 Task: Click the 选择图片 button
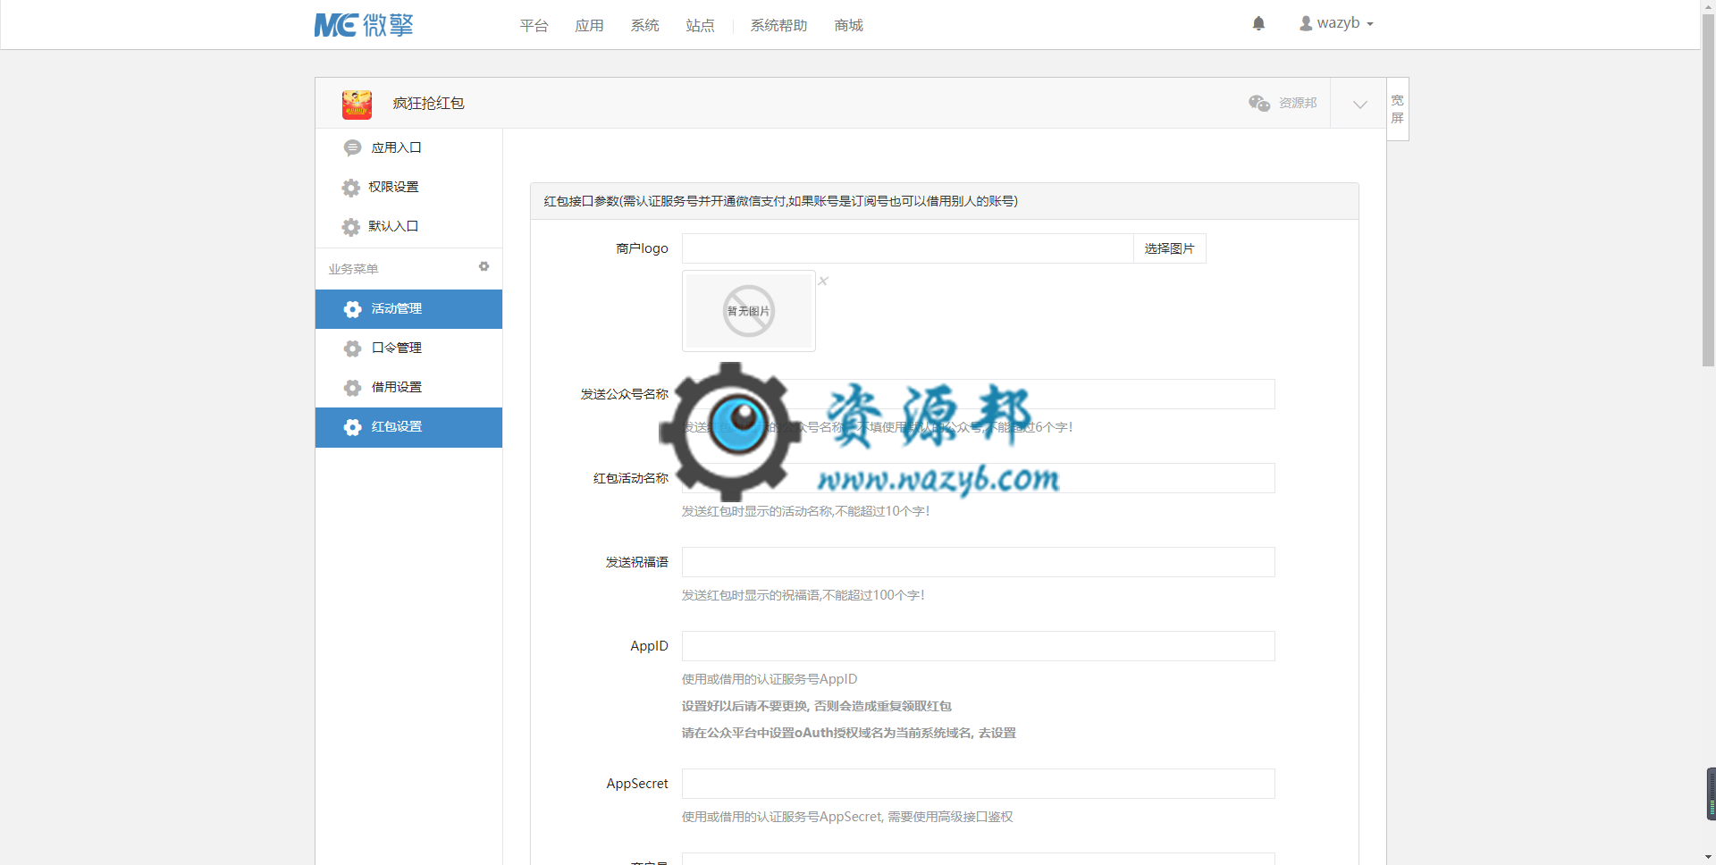[1169, 248]
